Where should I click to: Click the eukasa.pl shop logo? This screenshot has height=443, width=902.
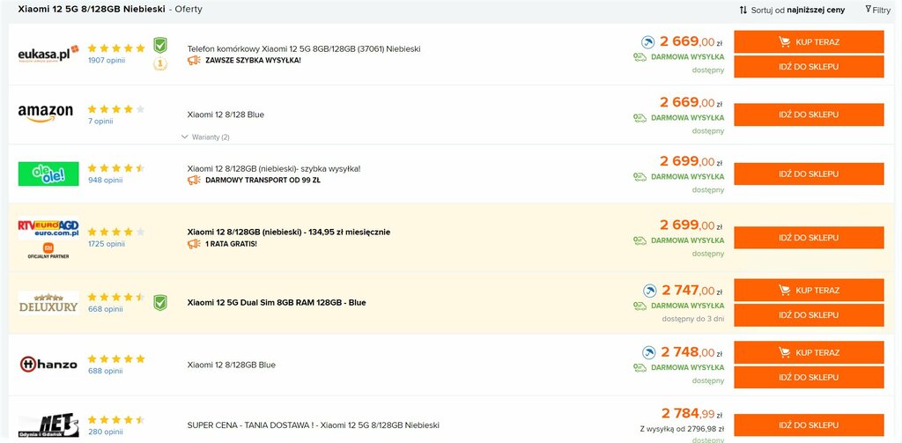coord(48,54)
